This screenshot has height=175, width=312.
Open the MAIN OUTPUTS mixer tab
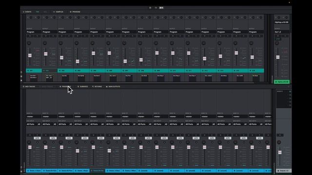pos(113,87)
